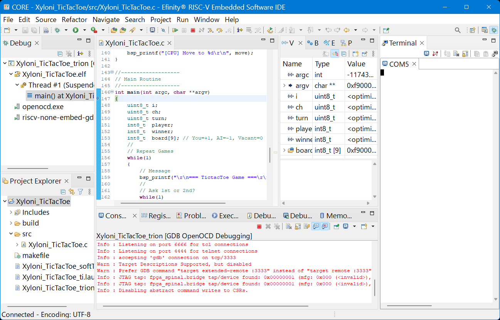Switch to the Registers tab
This screenshot has height=320, width=500.
pyautogui.click(x=155, y=216)
